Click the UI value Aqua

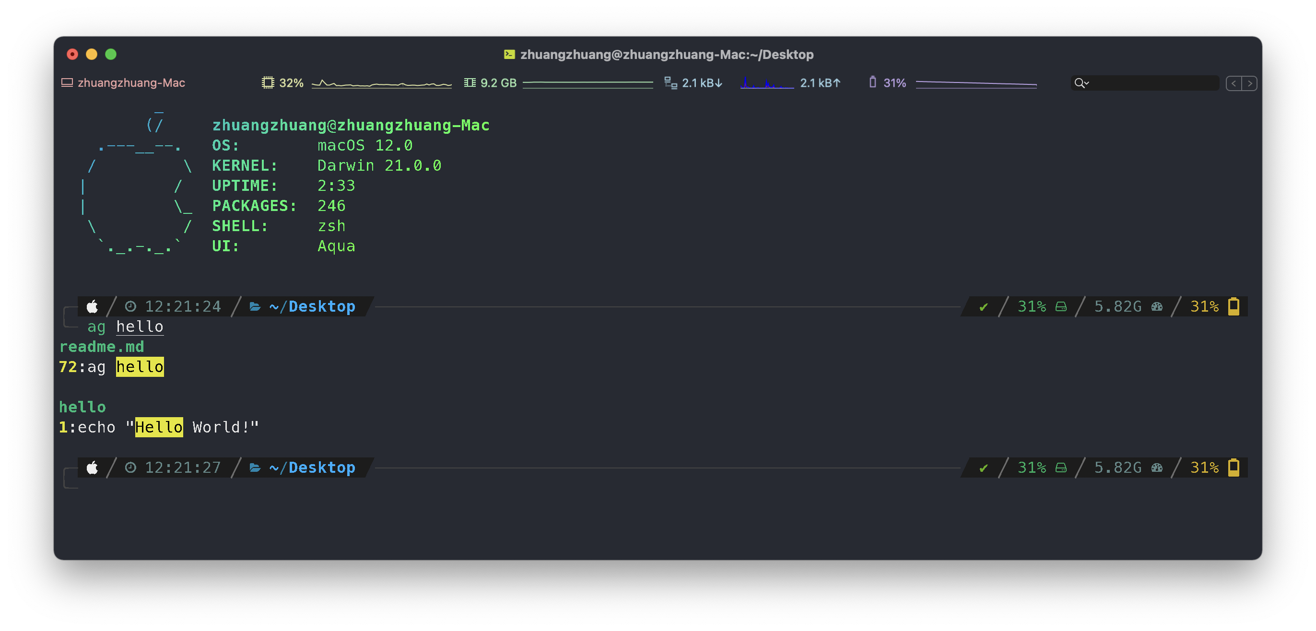(x=336, y=246)
